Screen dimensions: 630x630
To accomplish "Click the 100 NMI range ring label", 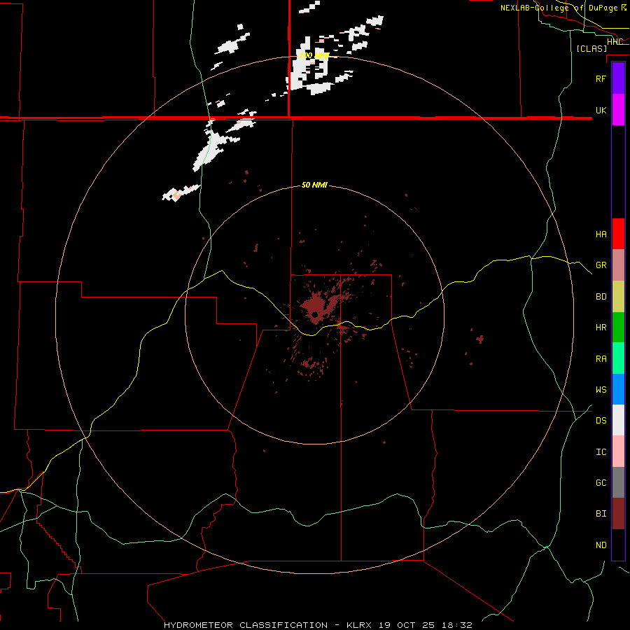I will (x=314, y=55).
